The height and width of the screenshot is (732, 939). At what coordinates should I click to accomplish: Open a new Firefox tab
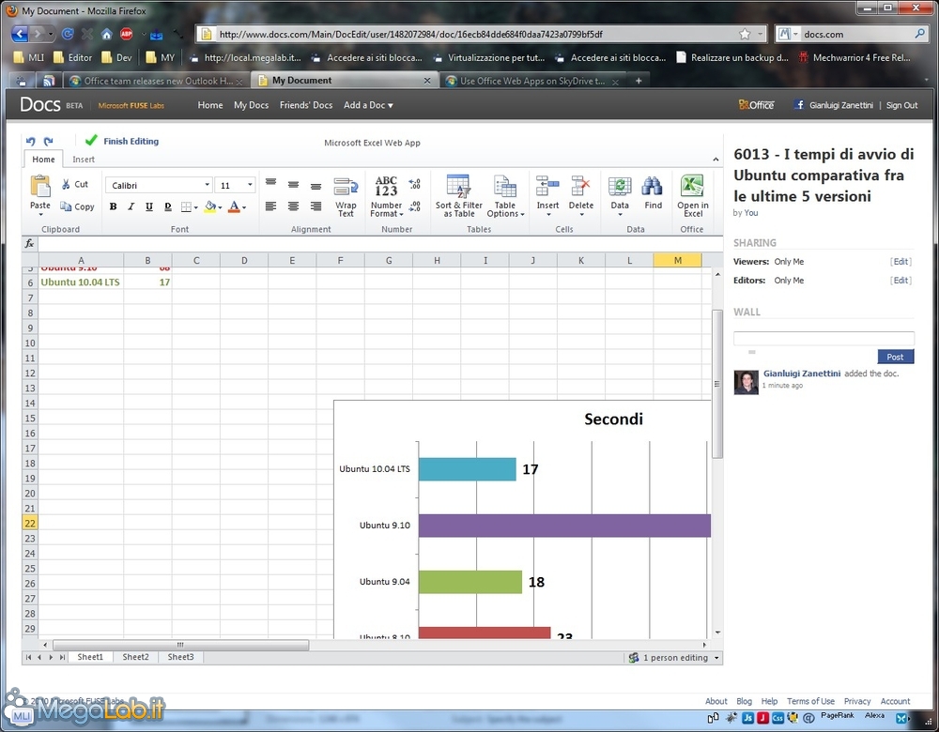(x=639, y=81)
